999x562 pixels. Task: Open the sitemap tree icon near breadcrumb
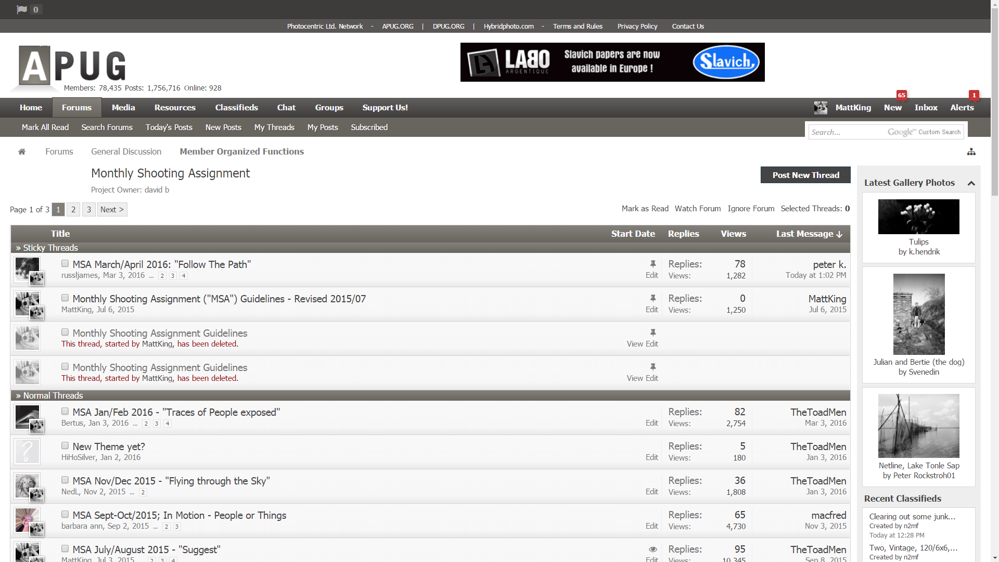[x=971, y=152]
